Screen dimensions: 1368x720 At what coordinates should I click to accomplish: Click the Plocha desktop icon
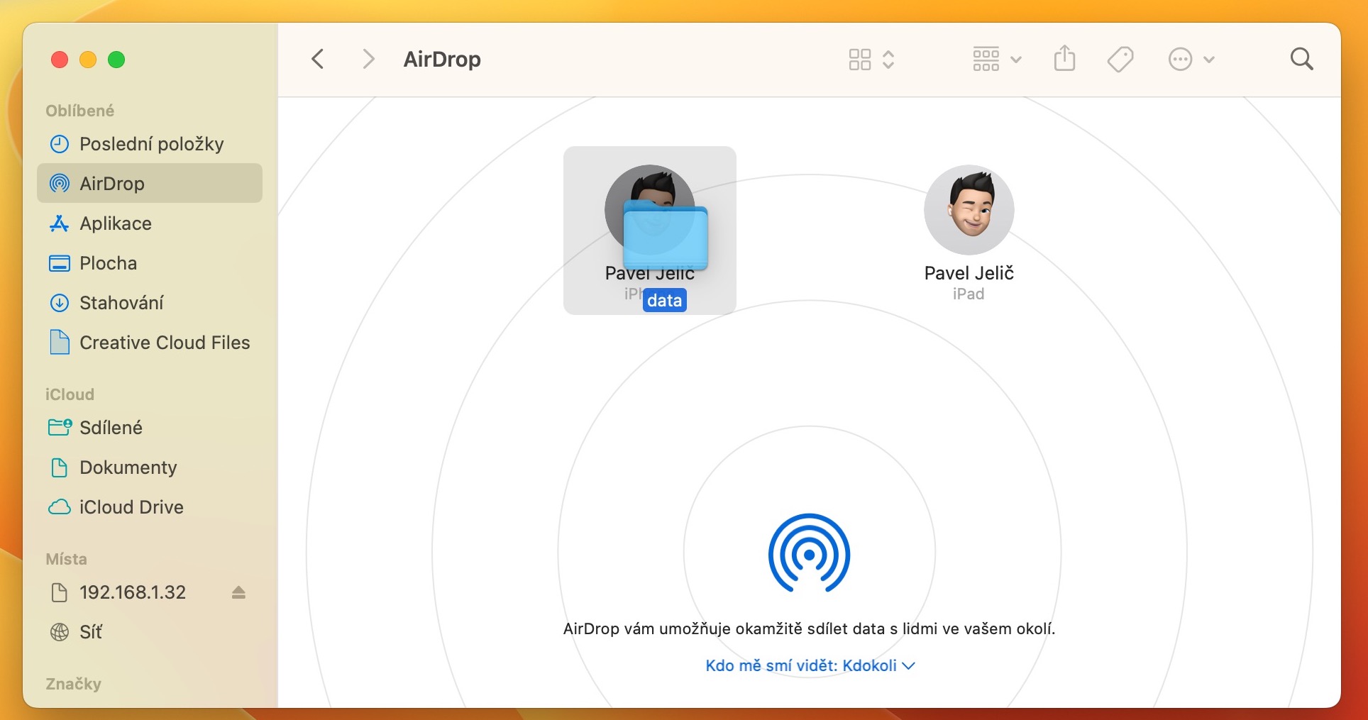coord(60,263)
